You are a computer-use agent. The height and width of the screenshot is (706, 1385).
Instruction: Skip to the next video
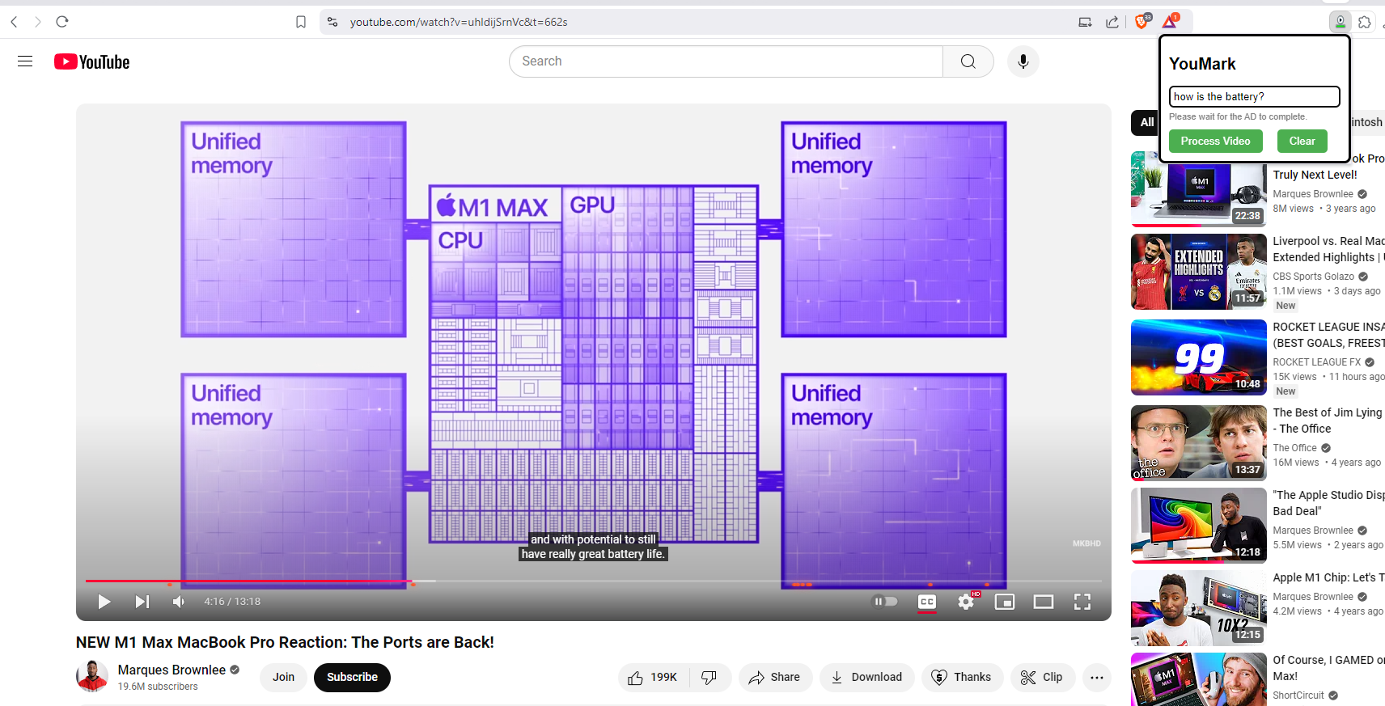[x=142, y=602]
